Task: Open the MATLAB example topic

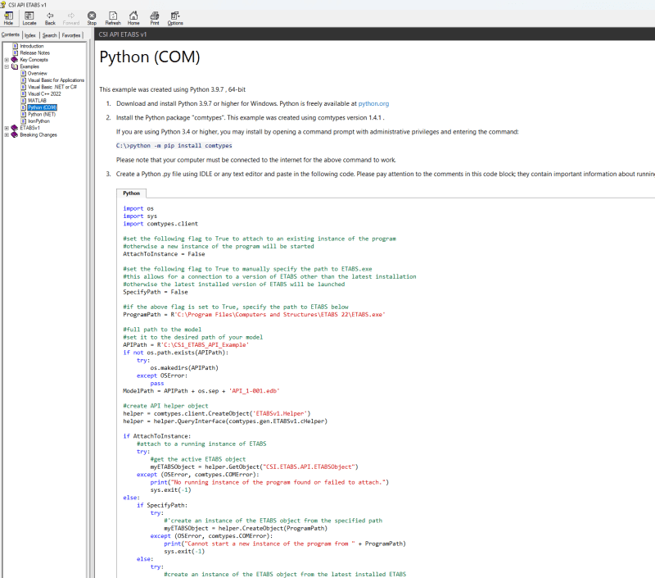Action: click(x=37, y=100)
